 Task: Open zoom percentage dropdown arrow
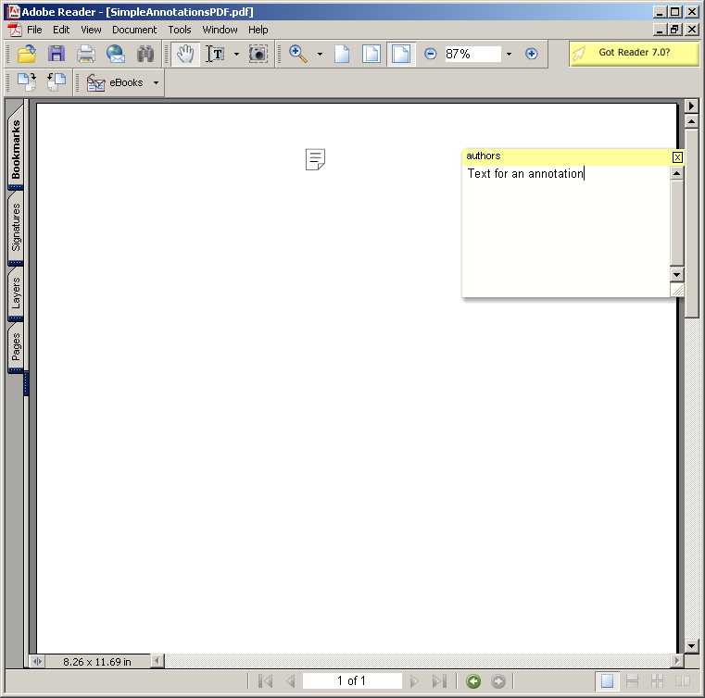(509, 54)
